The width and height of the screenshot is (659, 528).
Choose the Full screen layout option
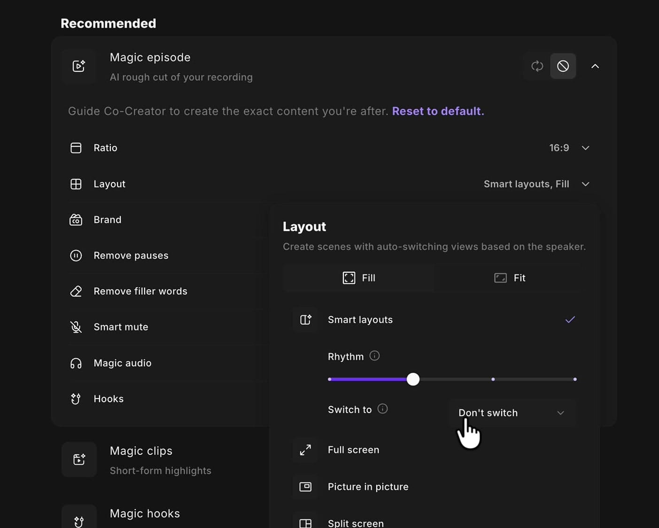coord(434,450)
